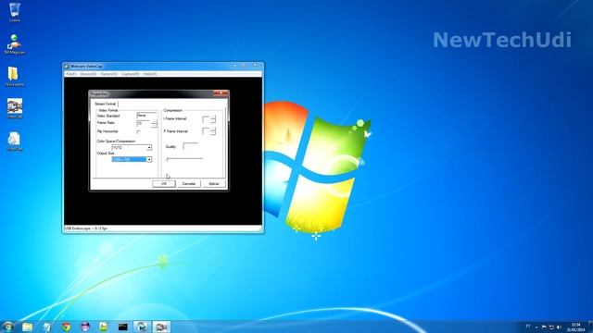Screen dimensions: 593x333
Task: Open the Options menu in VideoCap
Action: pos(108,74)
